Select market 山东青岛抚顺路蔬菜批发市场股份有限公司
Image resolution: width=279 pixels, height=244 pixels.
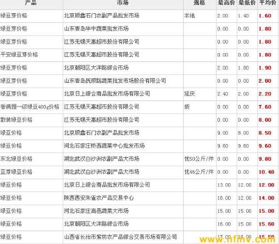[115, 81]
